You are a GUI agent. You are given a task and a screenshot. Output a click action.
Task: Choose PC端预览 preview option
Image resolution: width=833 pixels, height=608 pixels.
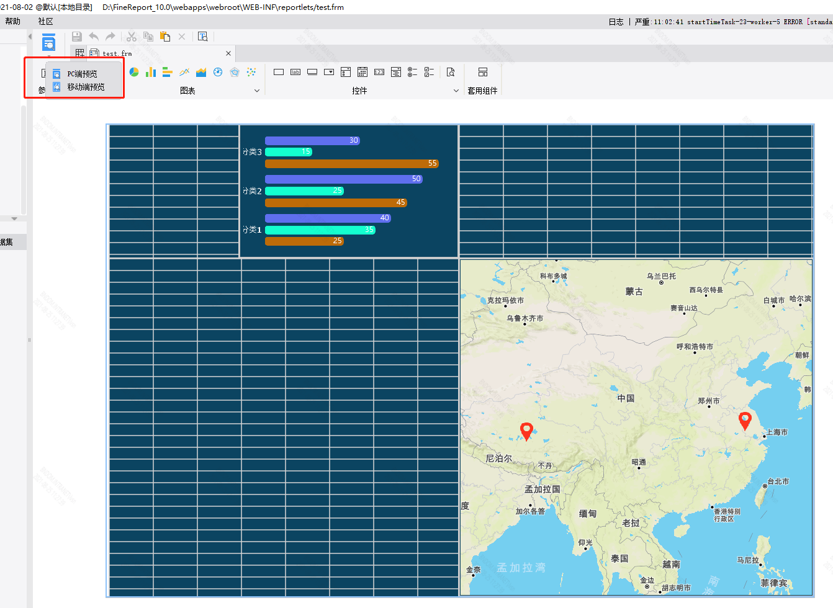click(83, 74)
